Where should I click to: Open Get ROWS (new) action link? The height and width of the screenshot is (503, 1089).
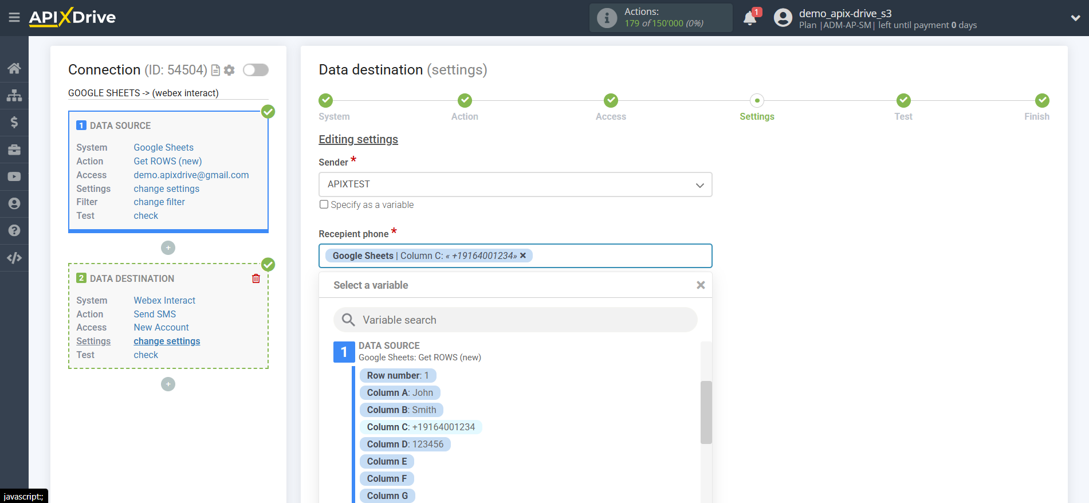tap(168, 161)
